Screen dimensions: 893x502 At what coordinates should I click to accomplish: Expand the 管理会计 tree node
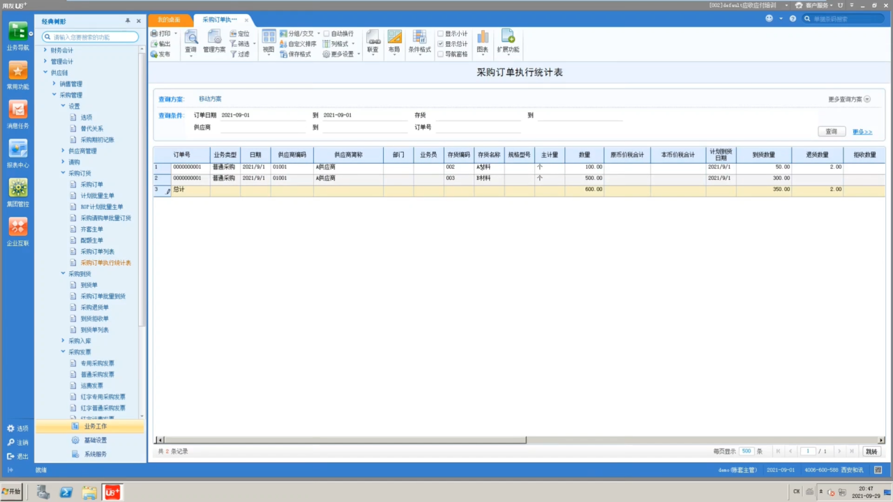(45, 61)
